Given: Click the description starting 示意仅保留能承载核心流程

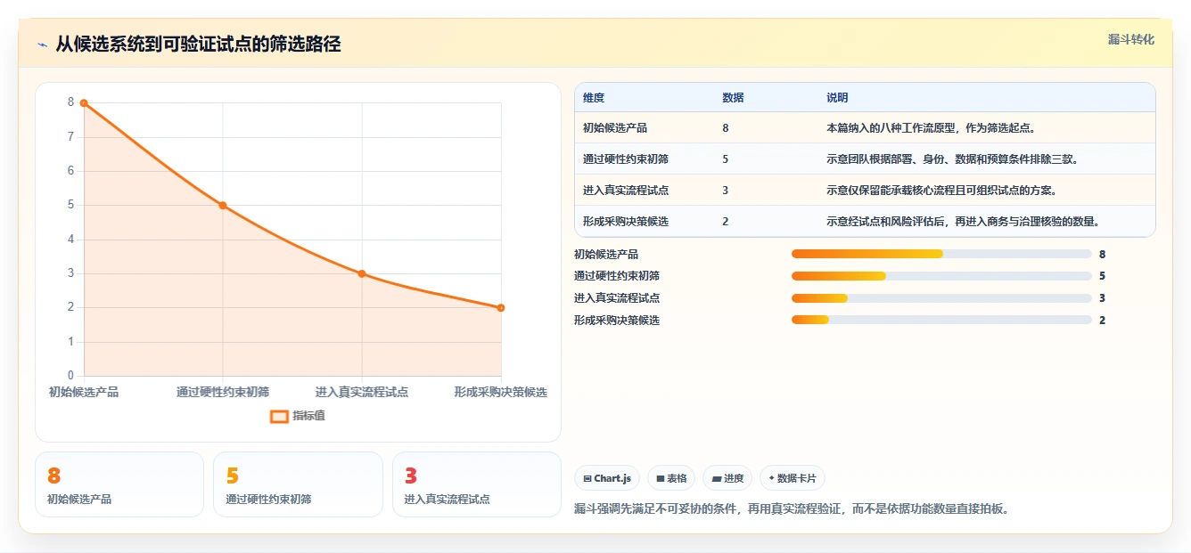Looking at the screenshot, I should pyautogui.click(x=942, y=191).
